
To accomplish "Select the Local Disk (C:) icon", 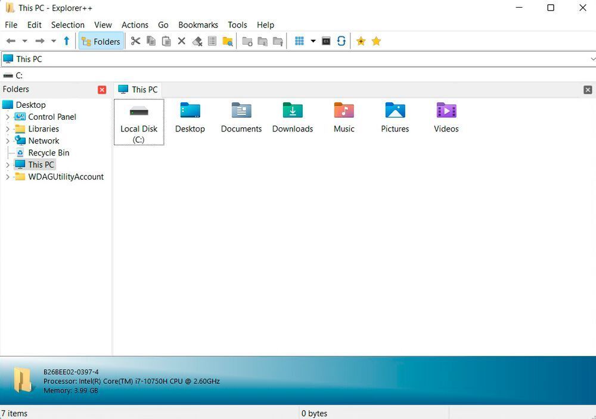I will (139, 122).
